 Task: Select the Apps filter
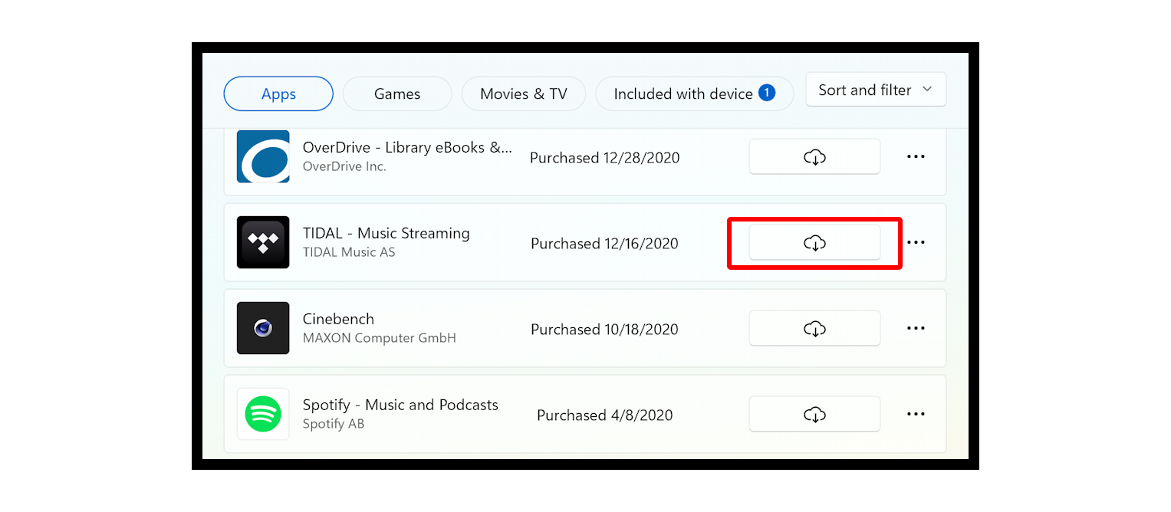(x=278, y=94)
